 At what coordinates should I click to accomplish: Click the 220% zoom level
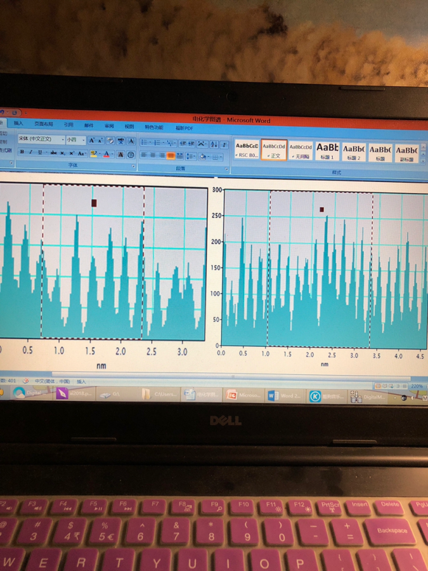417,386
